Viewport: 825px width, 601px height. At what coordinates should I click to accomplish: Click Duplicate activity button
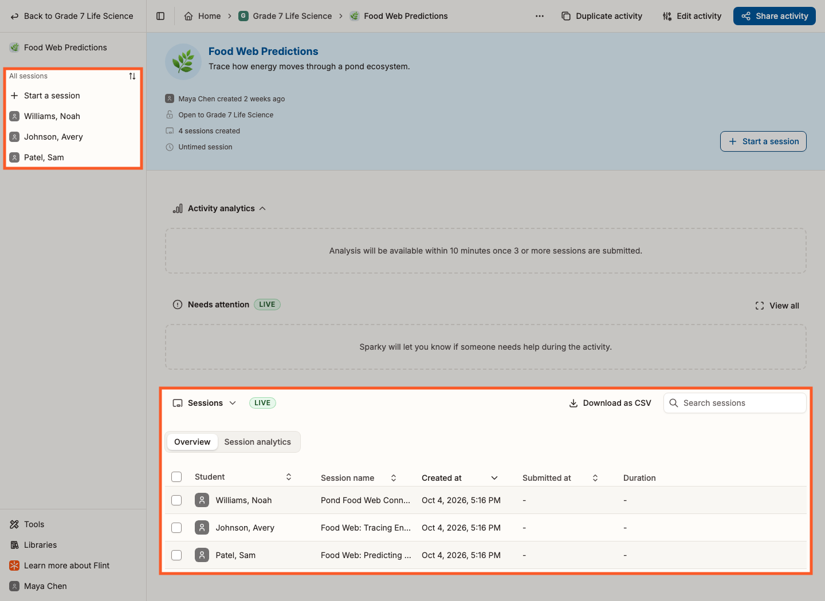602,16
